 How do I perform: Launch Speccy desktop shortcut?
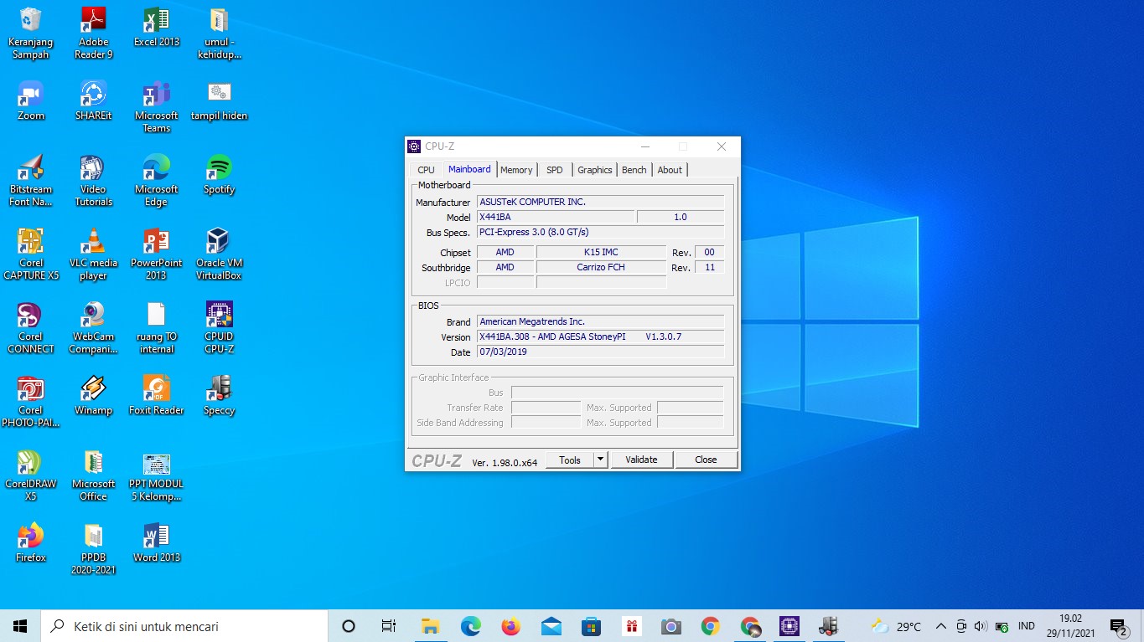pyautogui.click(x=219, y=395)
